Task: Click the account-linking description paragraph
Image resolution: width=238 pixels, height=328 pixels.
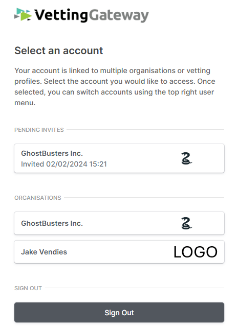Action: (x=115, y=87)
